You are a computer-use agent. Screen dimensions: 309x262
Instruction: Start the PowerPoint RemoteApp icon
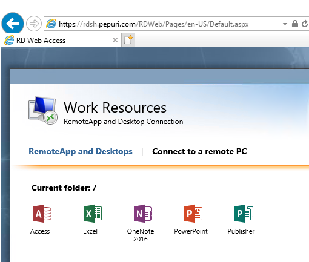(x=193, y=214)
